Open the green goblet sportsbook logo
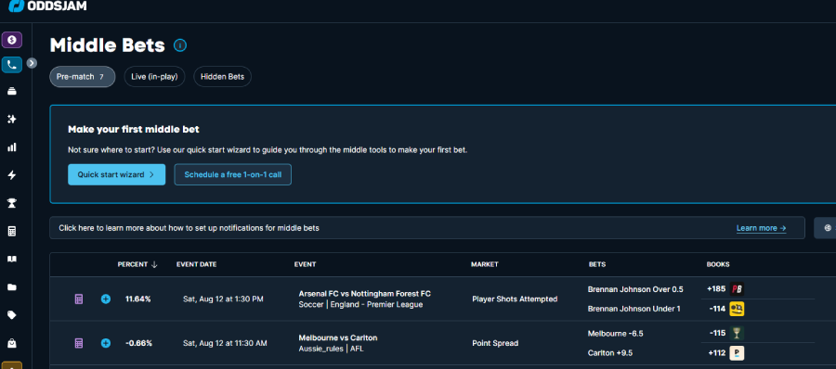The height and width of the screenshot is (369, 836). [737, 334]
